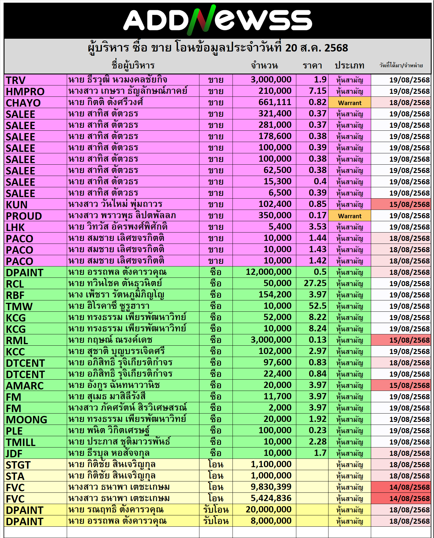
Task: Select the PROUD symbol cell
Action: (36, 216)
